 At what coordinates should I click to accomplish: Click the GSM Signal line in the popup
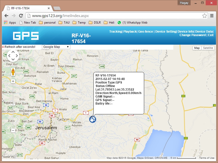click(x=105, y=97)
